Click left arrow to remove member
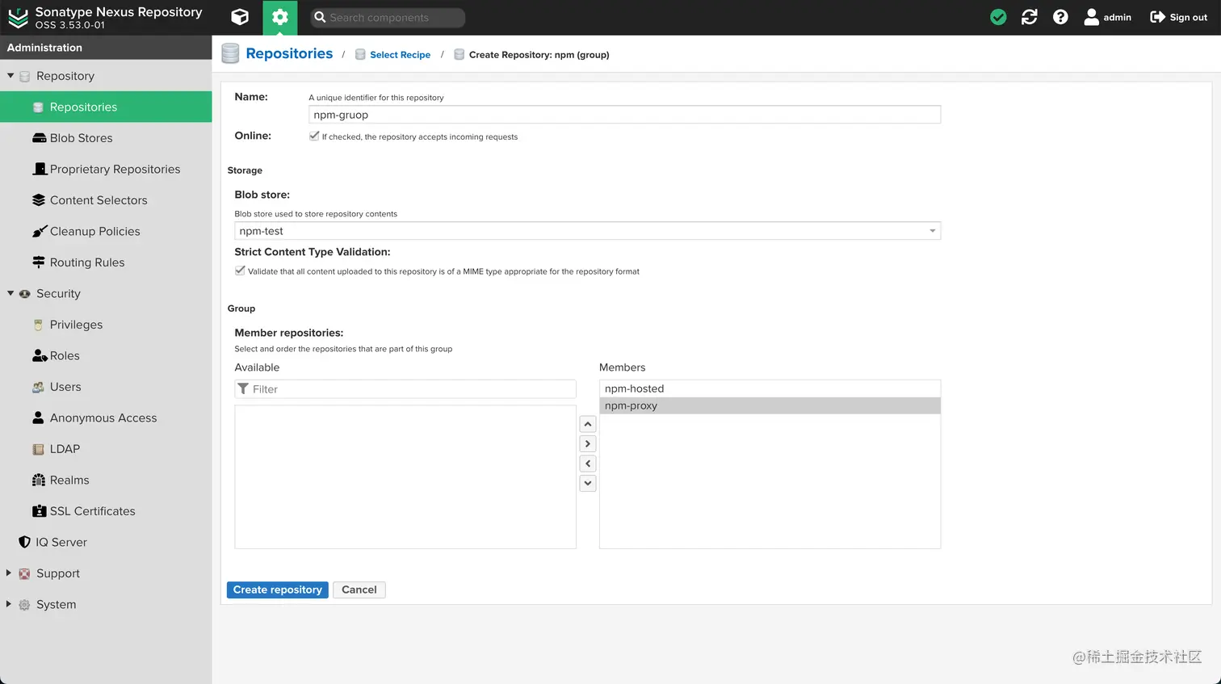 (x=588, y=464)
